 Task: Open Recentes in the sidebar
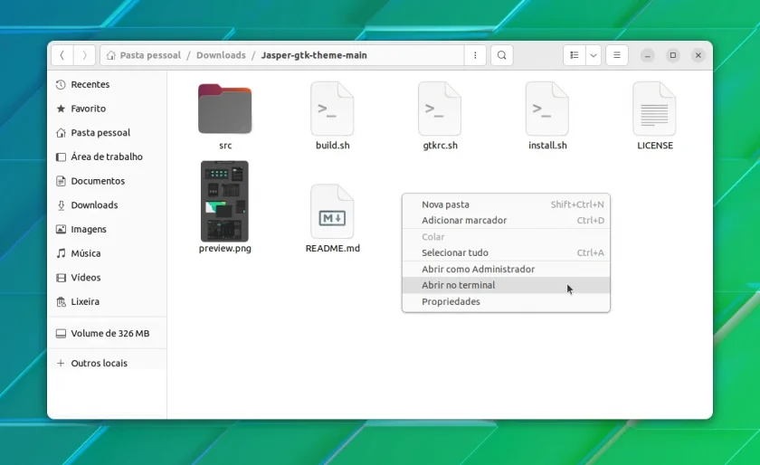point(107,84)
